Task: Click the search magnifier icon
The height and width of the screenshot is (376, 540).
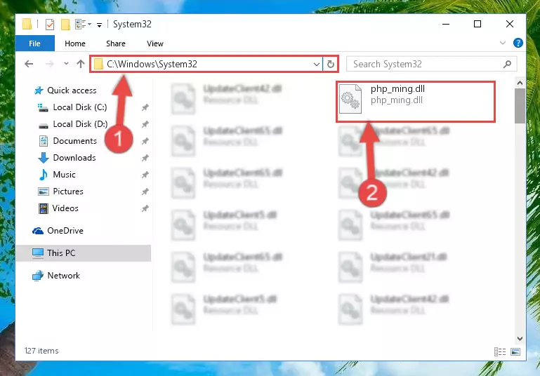Action: tap(507, 64)
